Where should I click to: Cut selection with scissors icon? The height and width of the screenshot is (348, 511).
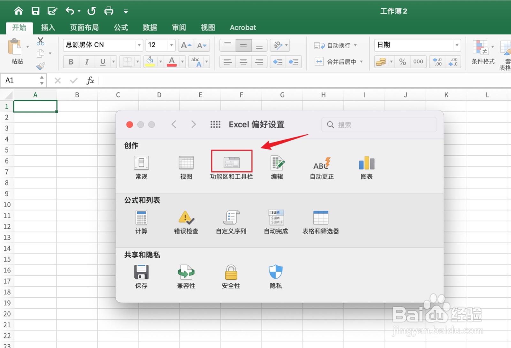[41, 41]
